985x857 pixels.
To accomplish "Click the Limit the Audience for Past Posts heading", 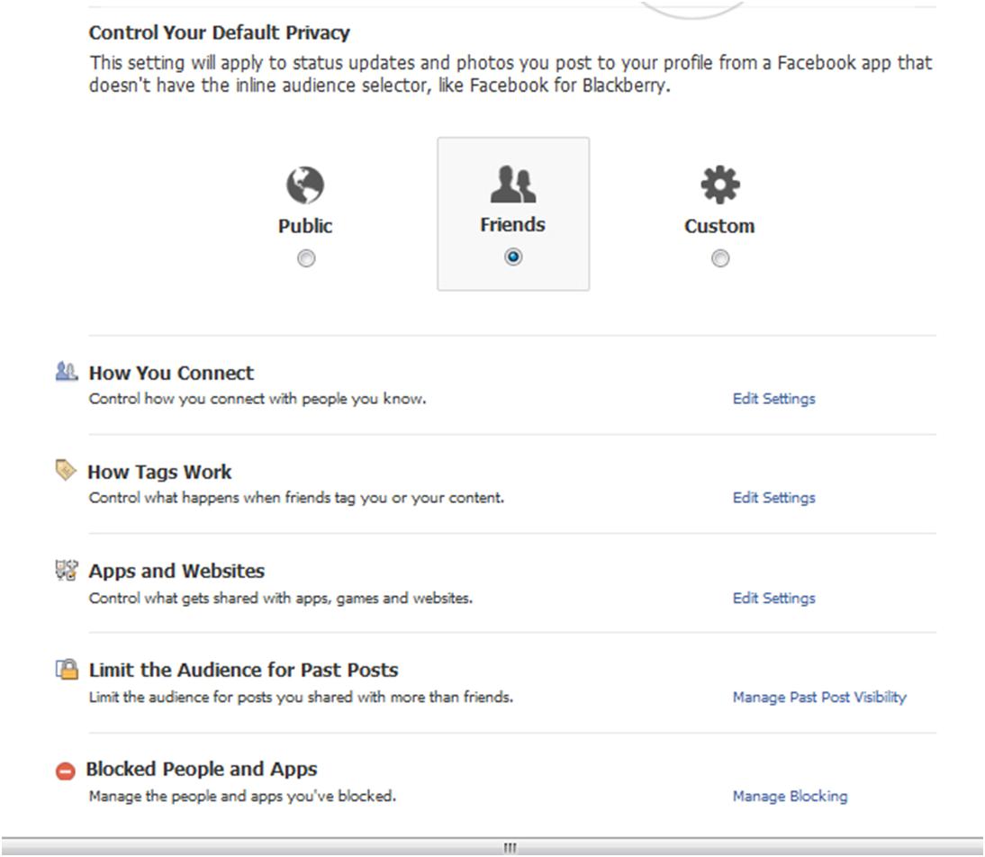I will pyautogui.click(x=243, y=670).
